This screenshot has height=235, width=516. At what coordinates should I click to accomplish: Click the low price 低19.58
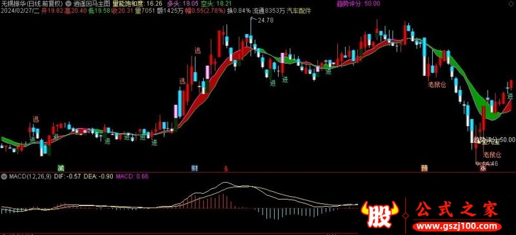(99, 11)
